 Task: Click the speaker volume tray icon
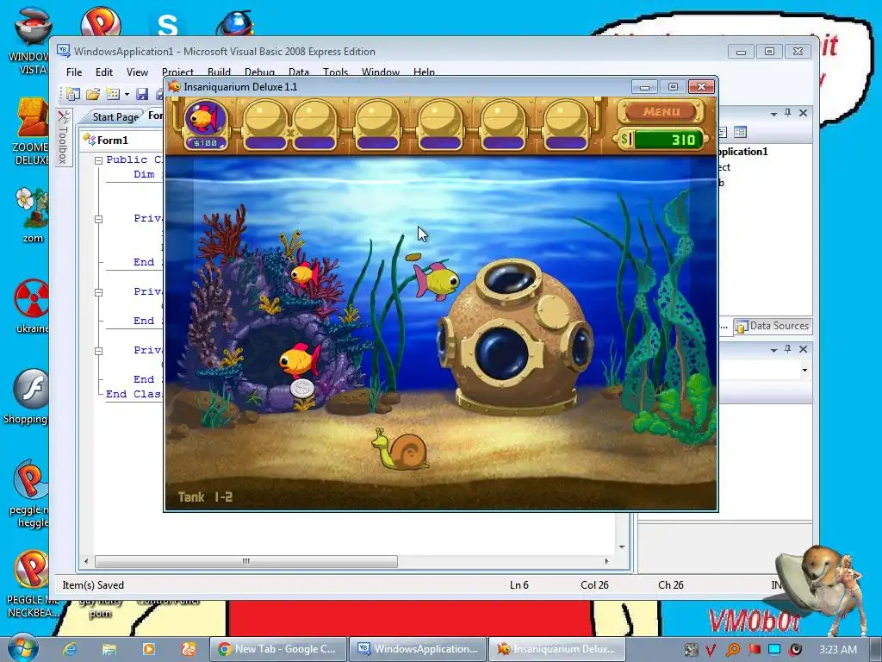(796, 650)
